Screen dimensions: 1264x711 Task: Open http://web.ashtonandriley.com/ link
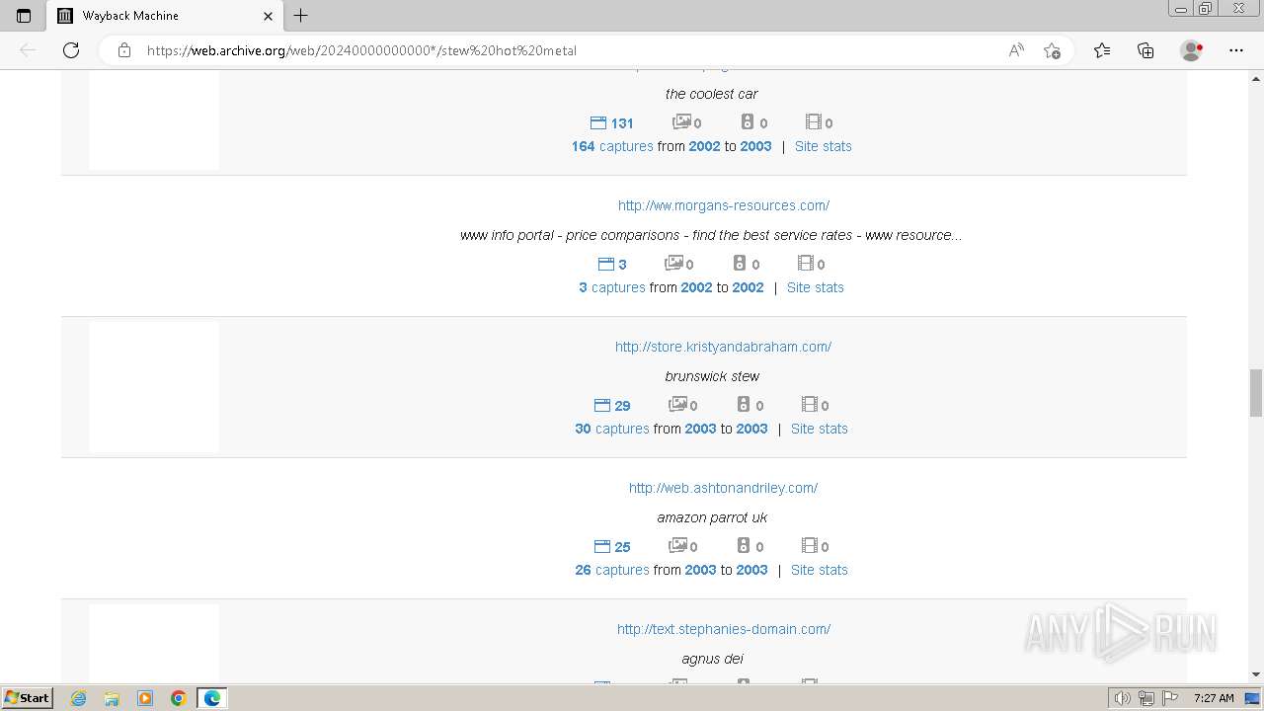[724, 488]
